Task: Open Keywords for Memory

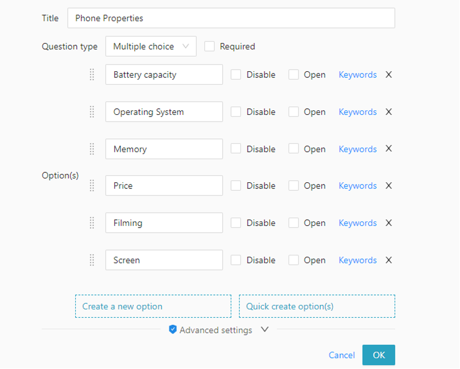Action: coord(358,149)
